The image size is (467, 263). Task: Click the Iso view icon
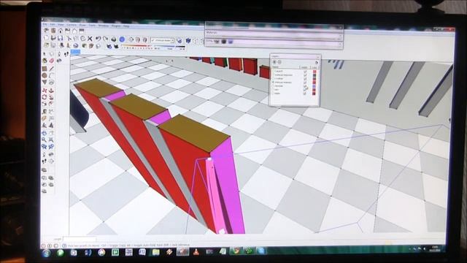[47, 31]
